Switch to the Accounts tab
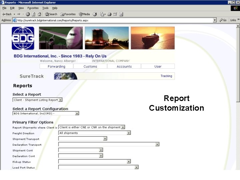 [x=124, y=66]
